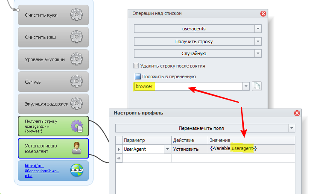Image resolution: width=312 pixels, height=194 pixels.
Task: Click the Положить в переменную label
Action: pyautogui.click(x=169, y=76)
